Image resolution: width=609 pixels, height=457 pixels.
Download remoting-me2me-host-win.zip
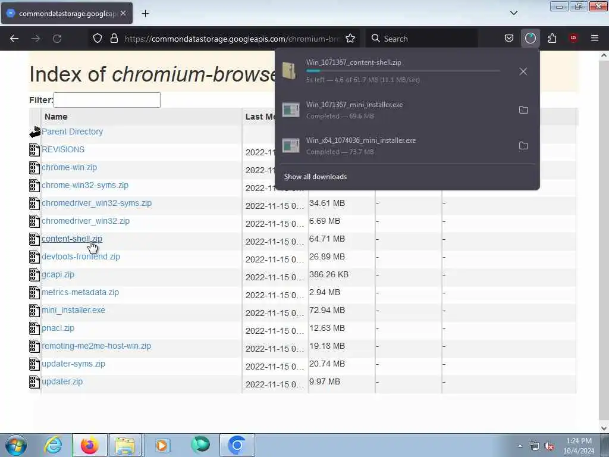click(x=96, y=346)
